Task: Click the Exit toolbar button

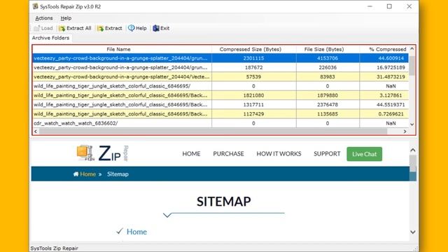Action: [x=161, y=28]
